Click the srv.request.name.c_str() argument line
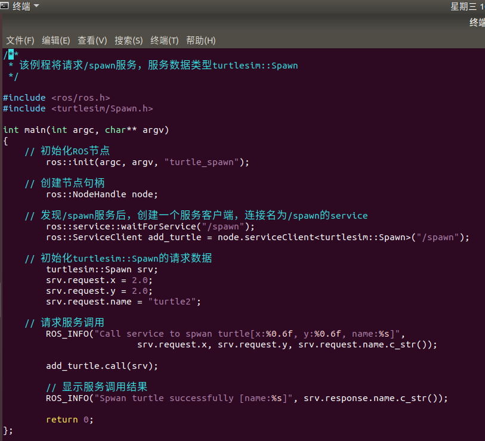 coord(287,344)
